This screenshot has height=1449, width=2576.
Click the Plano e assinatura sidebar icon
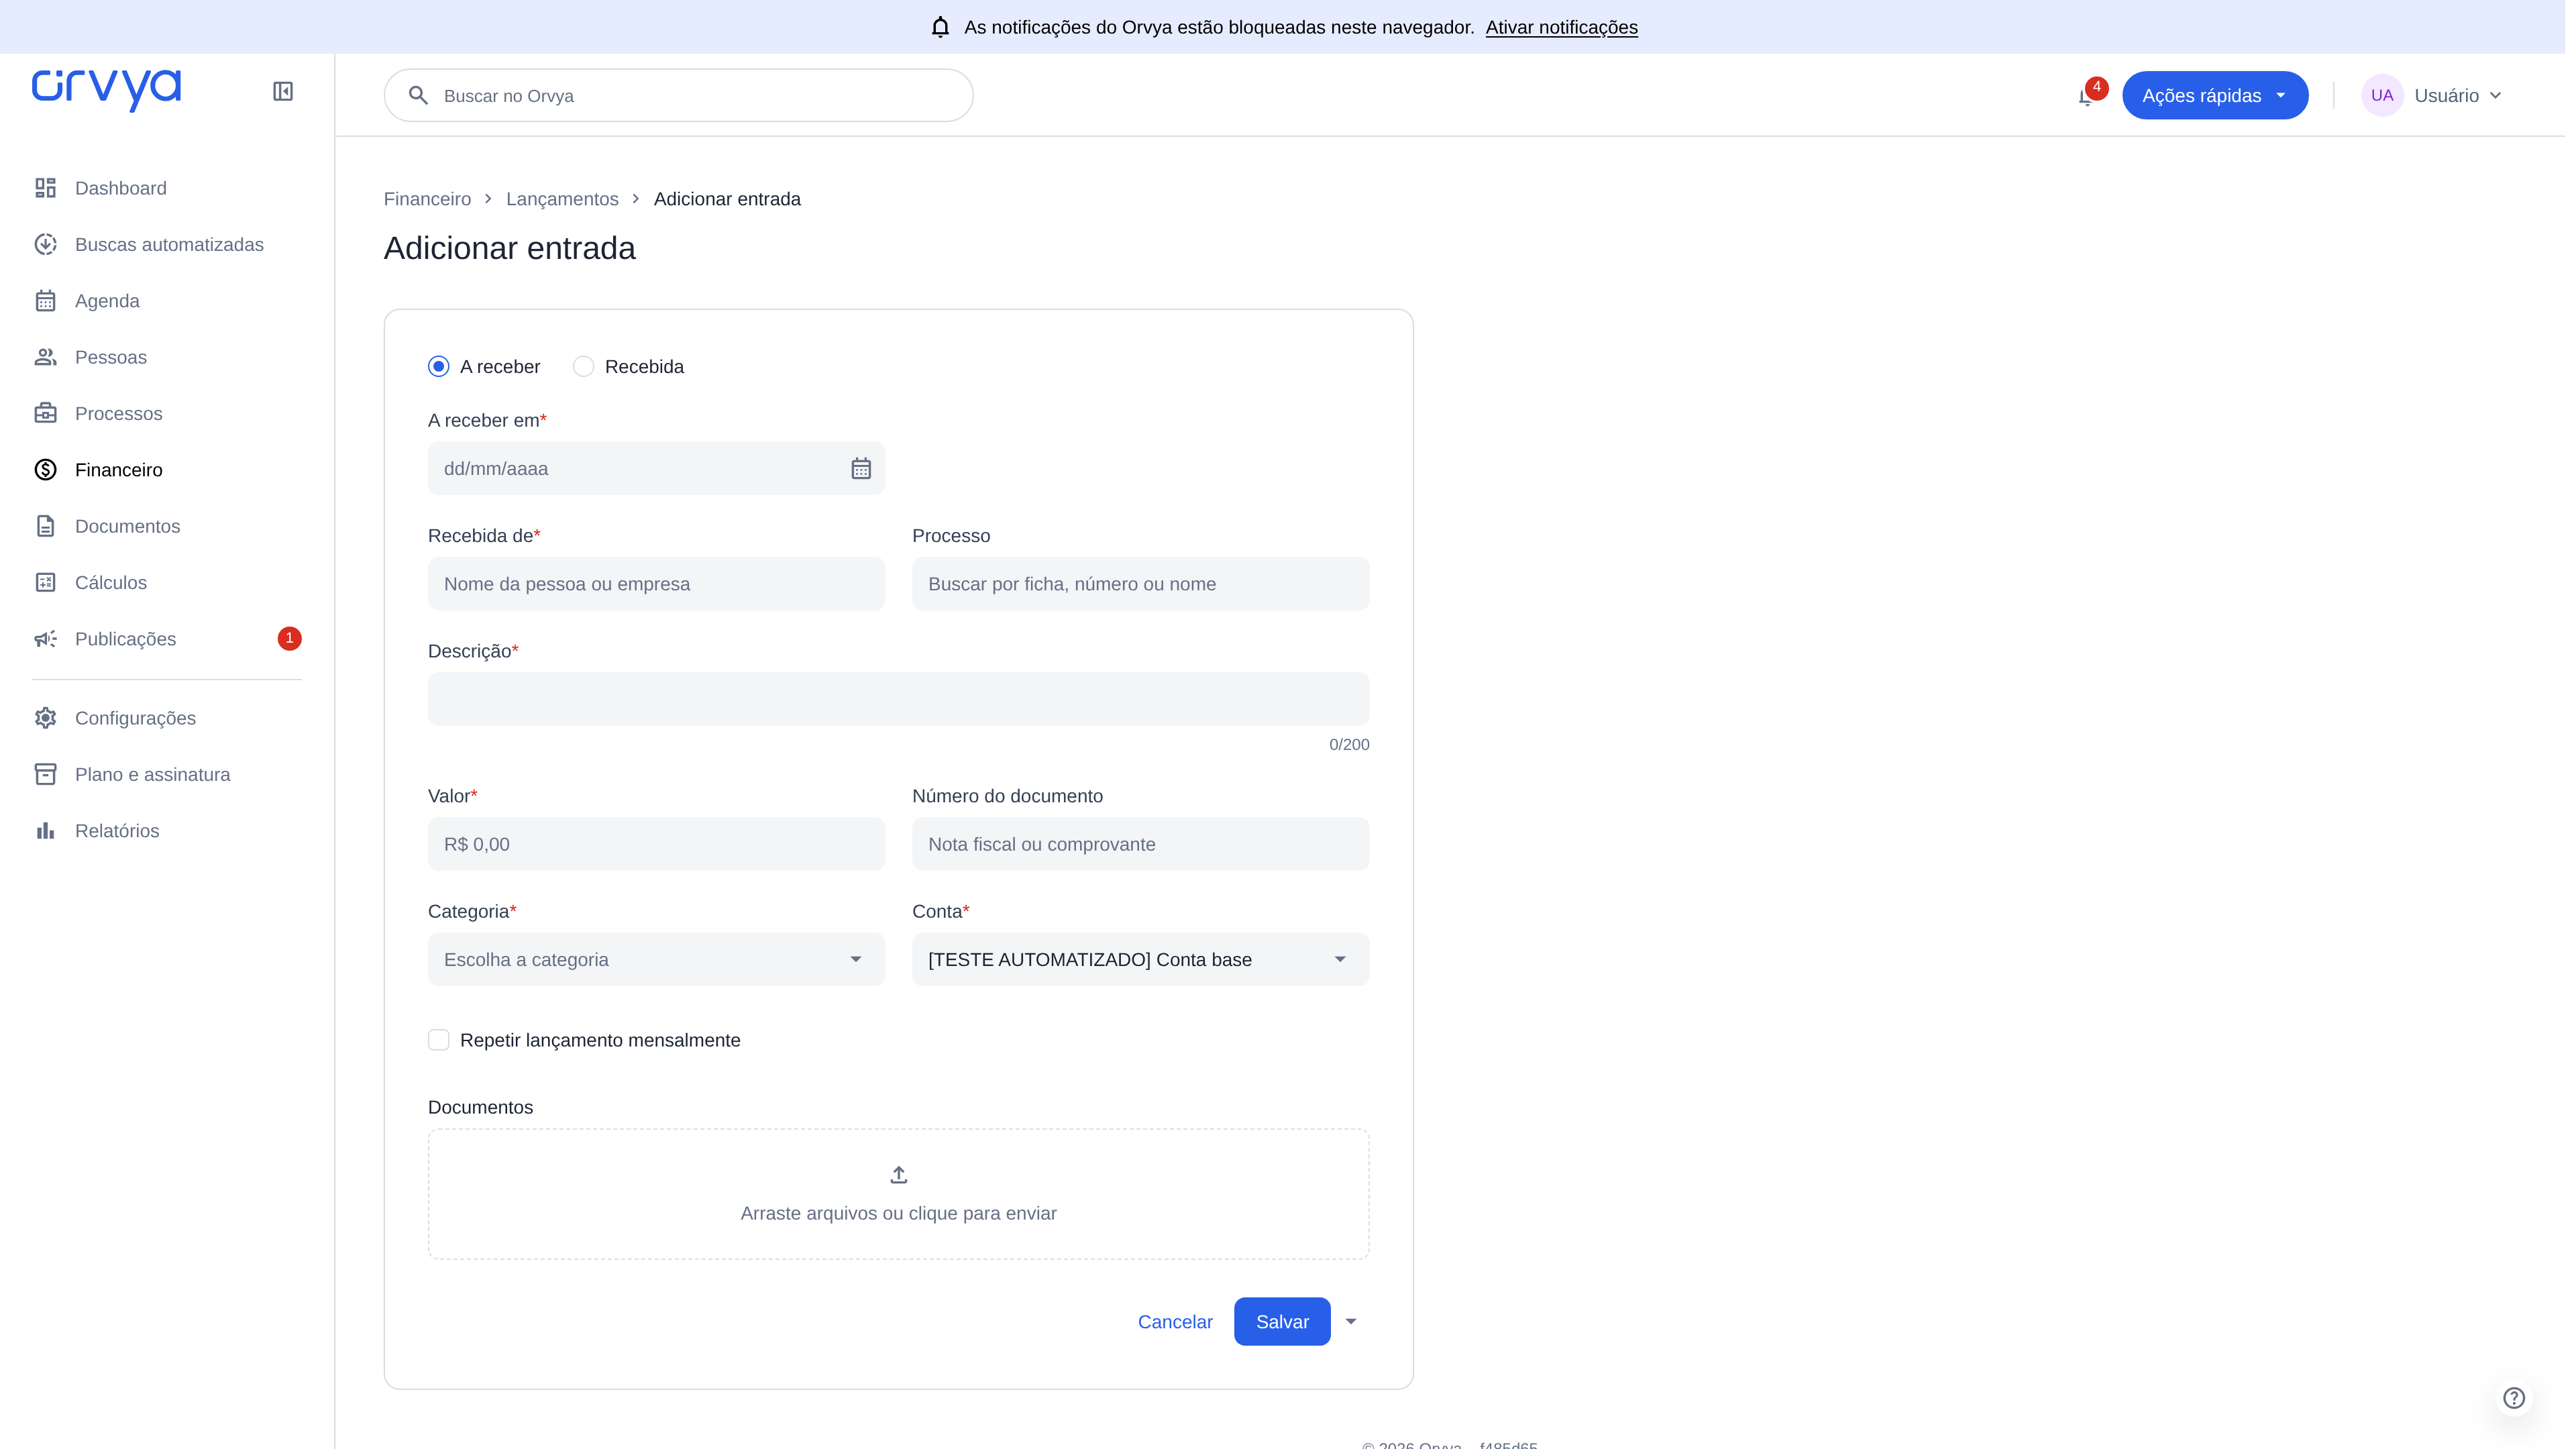tap(45, 774)
